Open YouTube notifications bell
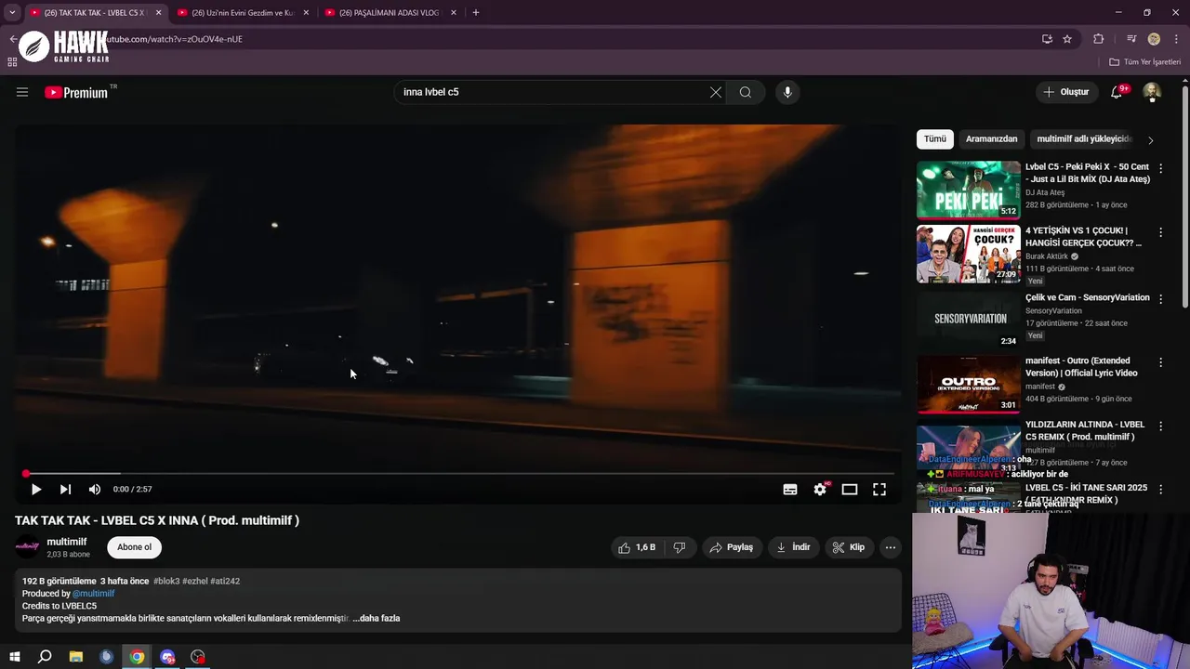The height and width of the screenshot is (669, 1190). [1117, 92]
